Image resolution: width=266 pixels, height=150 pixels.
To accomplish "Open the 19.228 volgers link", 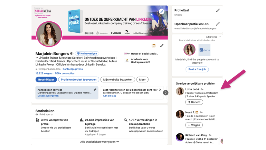I will tap(44, 73).
